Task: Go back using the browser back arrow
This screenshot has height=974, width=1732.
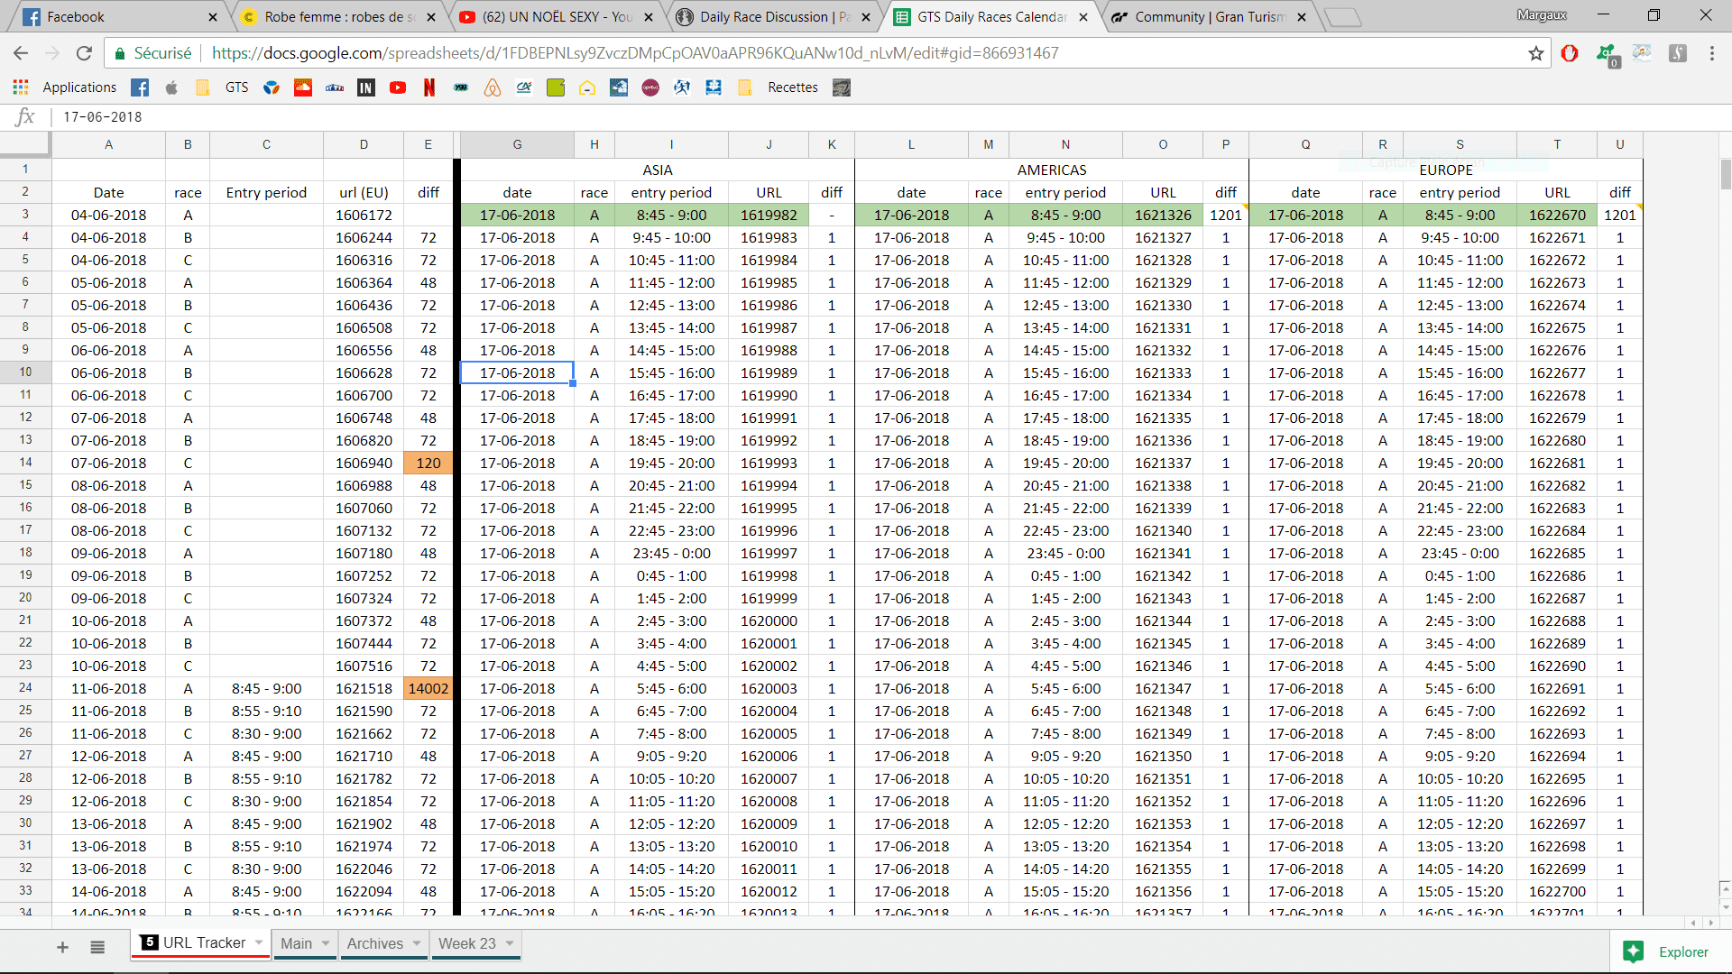Action: [20, 53]
